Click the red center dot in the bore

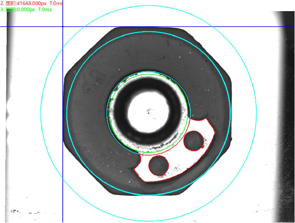(148, 113)
